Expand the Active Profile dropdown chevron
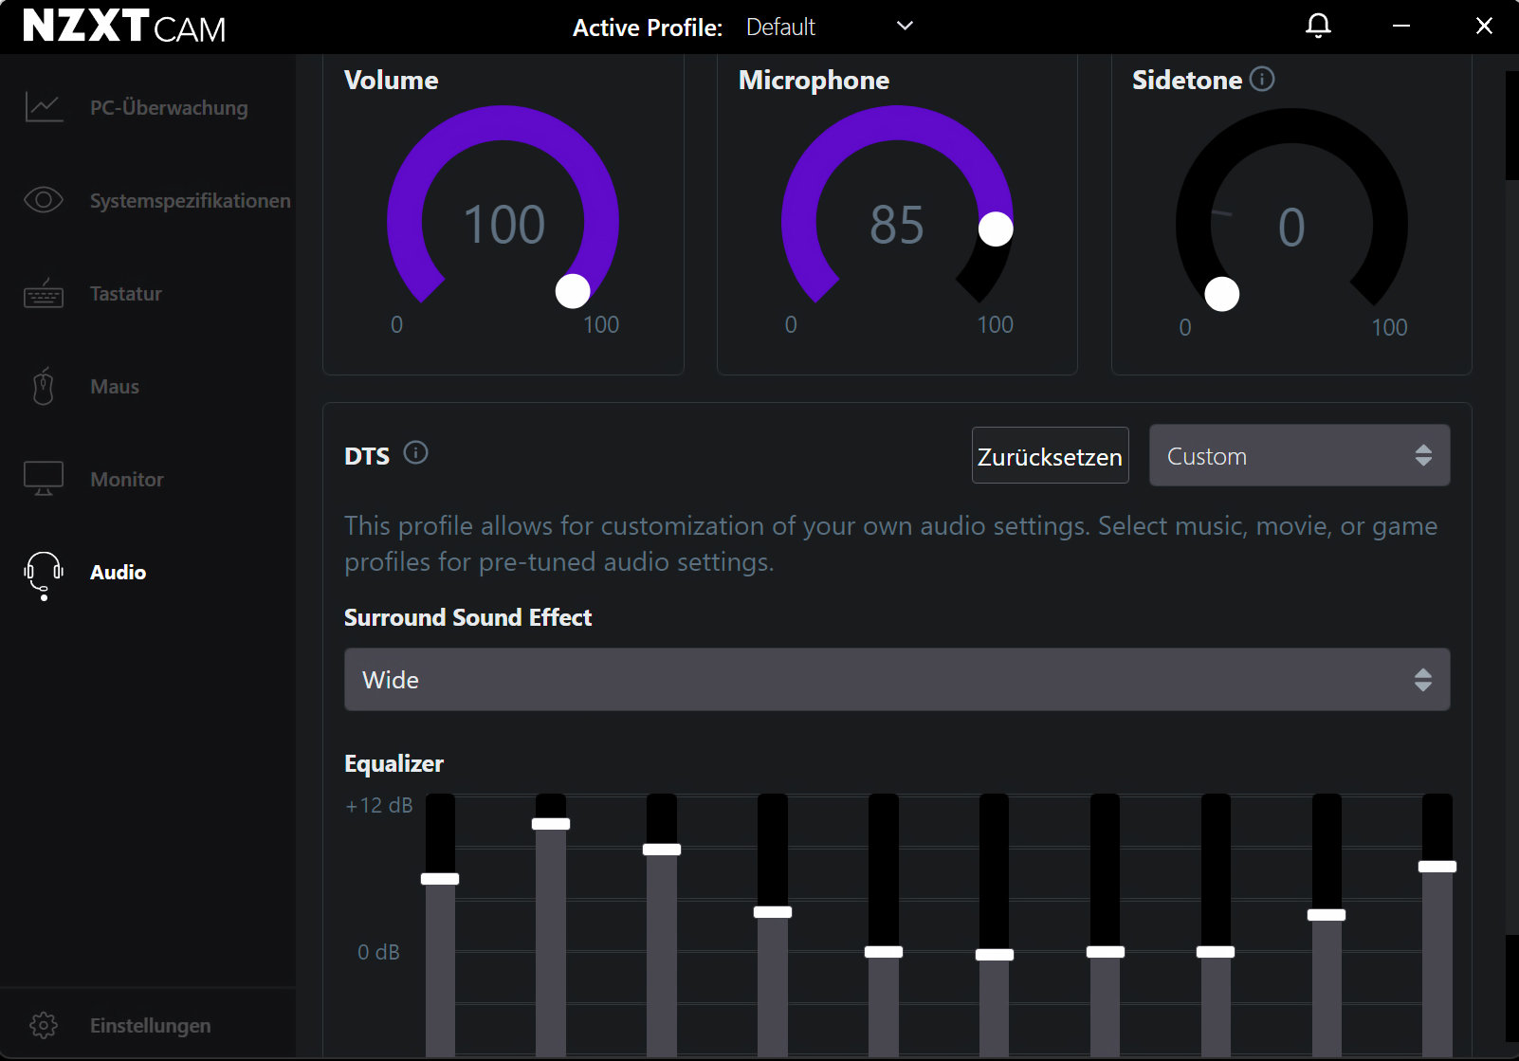This screenshot has height=1061, width=1519. (905, 27)
